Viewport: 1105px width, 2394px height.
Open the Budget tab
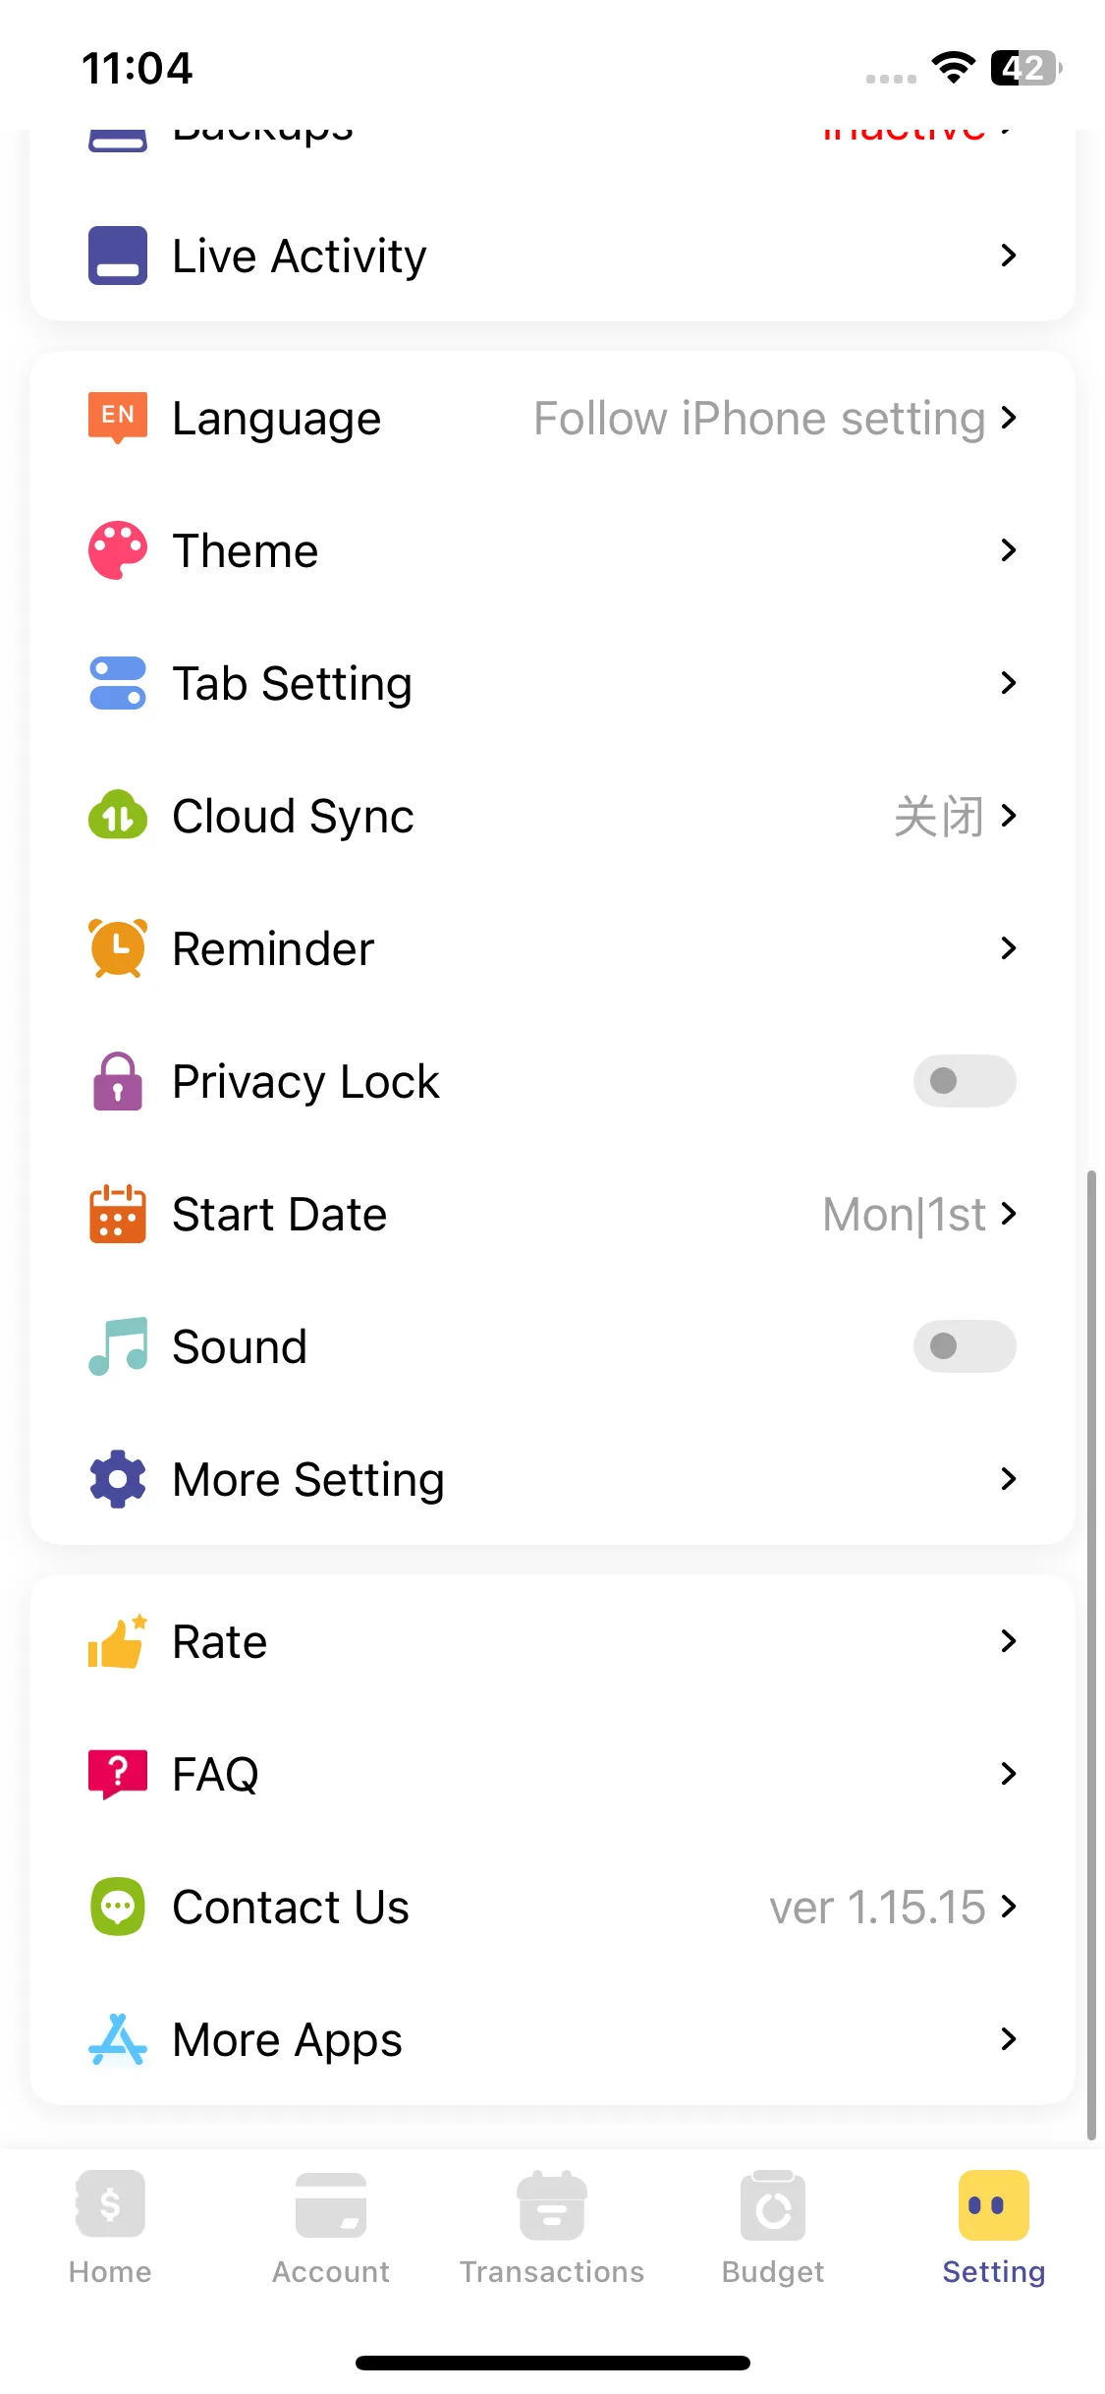click(x=773, y=2227)
